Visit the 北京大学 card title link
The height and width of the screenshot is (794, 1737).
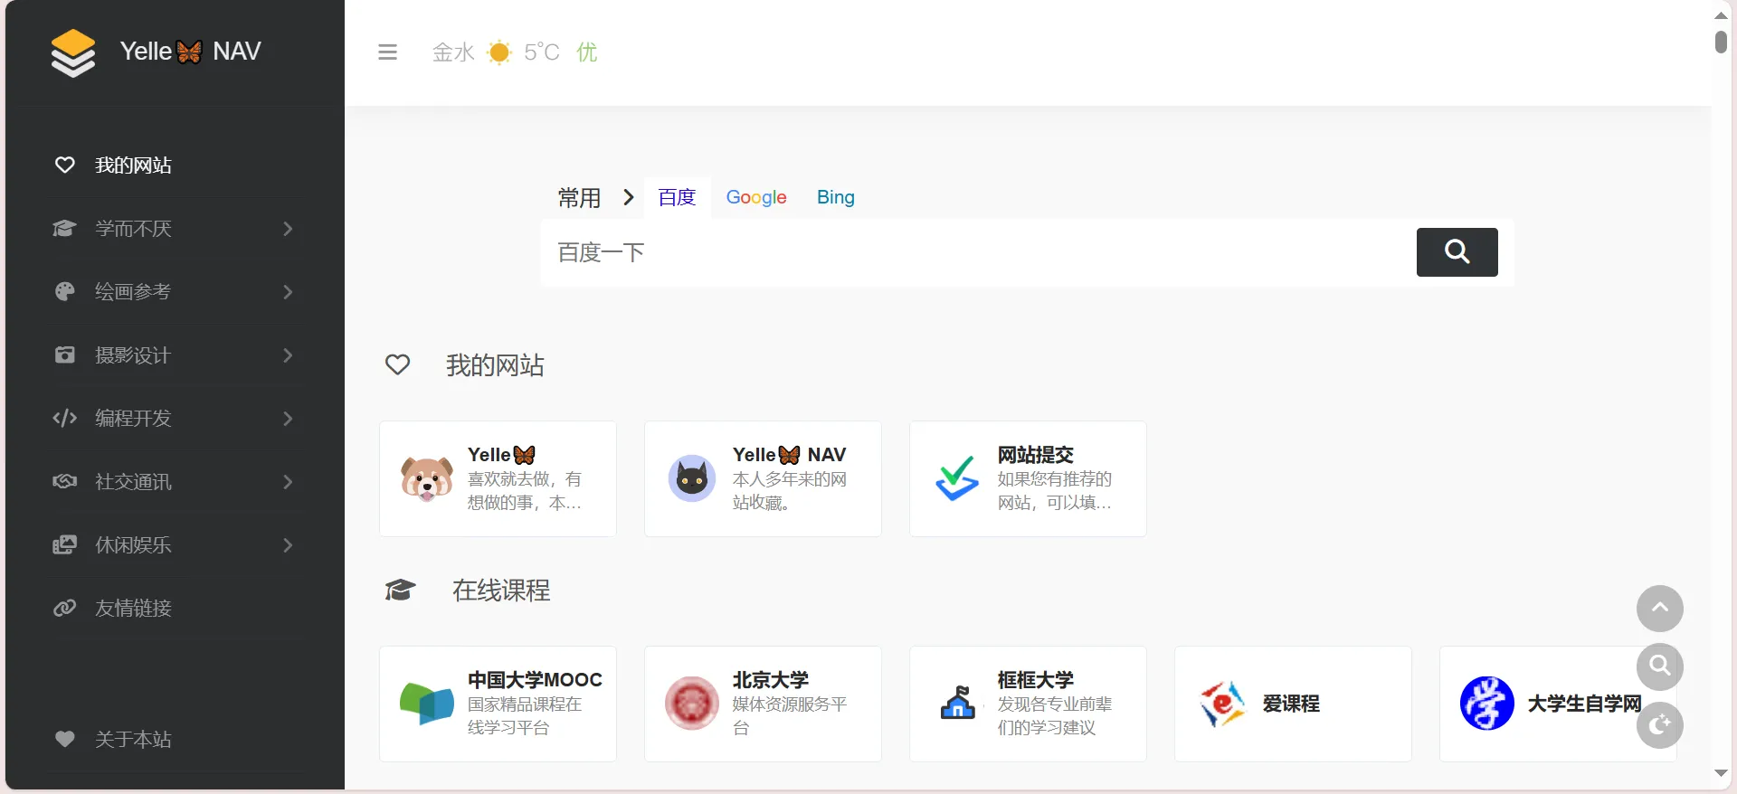pyautogui.click(x=770, y=679)
